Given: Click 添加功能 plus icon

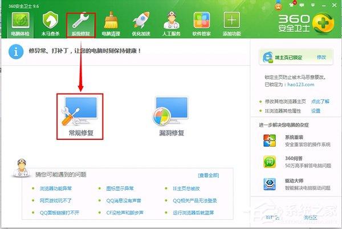Looking at the screenshot, I should (231, 20).
